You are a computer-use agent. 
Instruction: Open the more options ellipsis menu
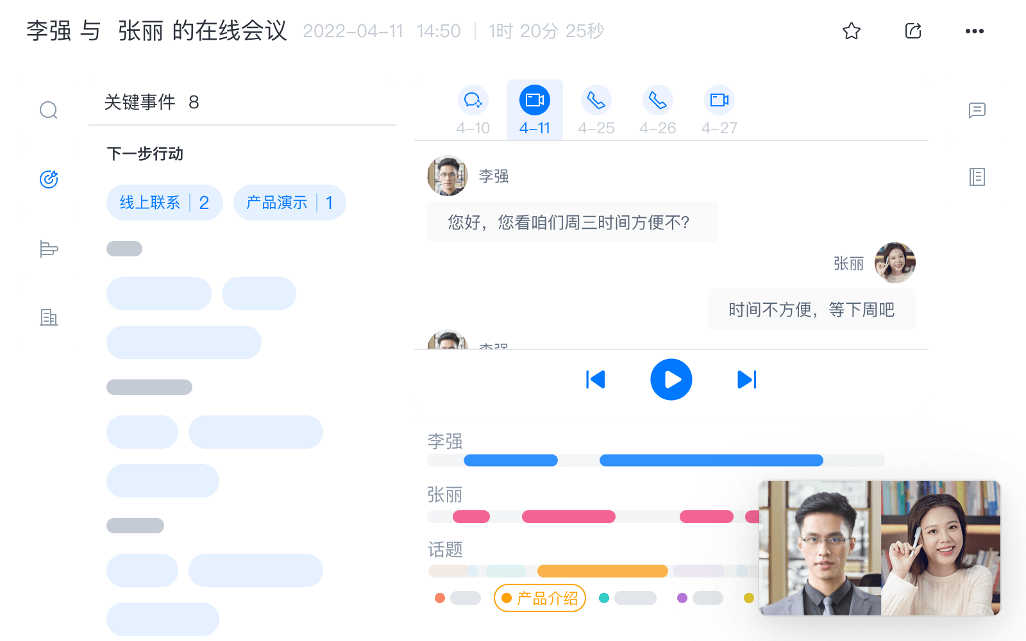974,31
